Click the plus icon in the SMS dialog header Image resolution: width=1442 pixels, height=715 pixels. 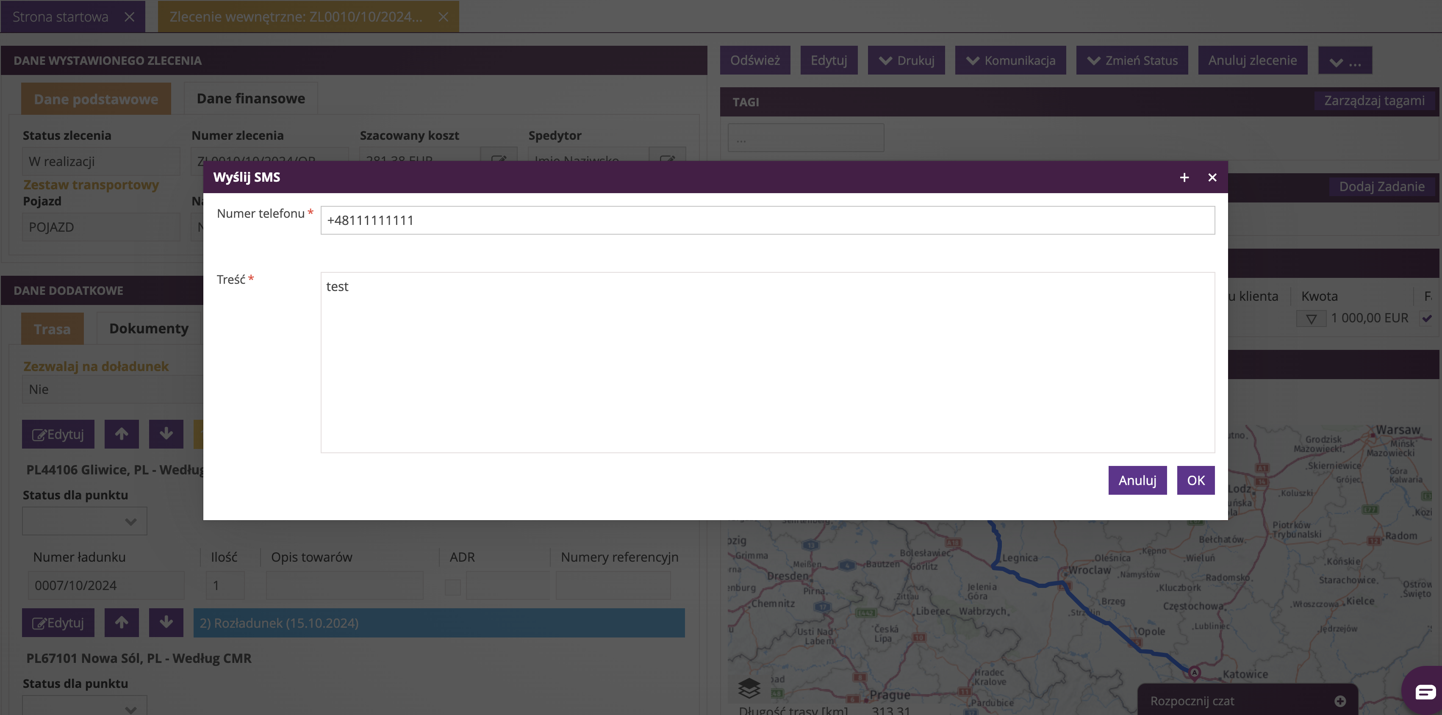(x=1184, y=177)
